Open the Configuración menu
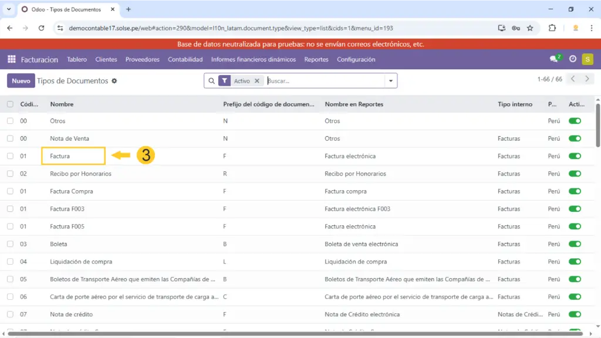Viewport: 601px width, 338px height. (356, 59)
